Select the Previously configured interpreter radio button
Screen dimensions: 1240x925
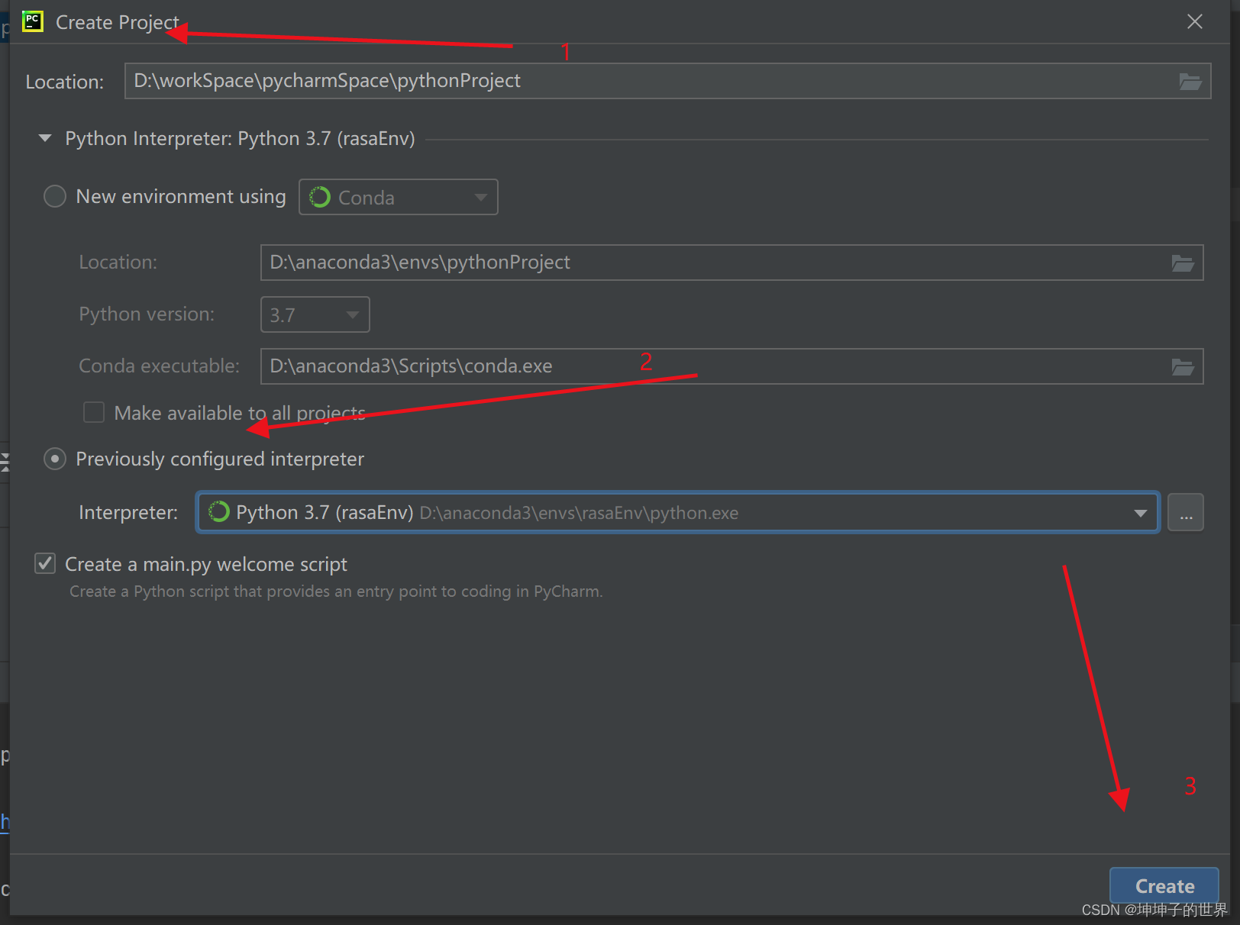pyautogui.click(x=54, y=459)
